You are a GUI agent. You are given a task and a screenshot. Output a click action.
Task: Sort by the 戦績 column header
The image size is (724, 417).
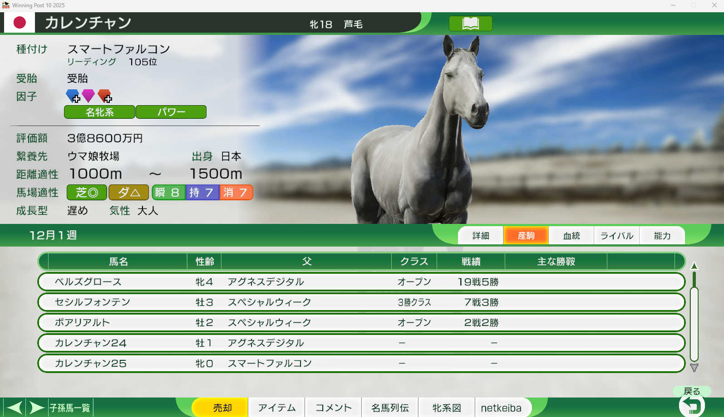(471, 262)
